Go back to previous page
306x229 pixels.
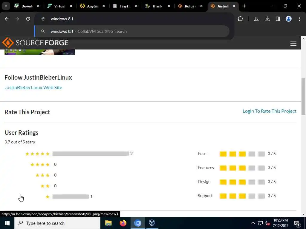click(7, 19)
